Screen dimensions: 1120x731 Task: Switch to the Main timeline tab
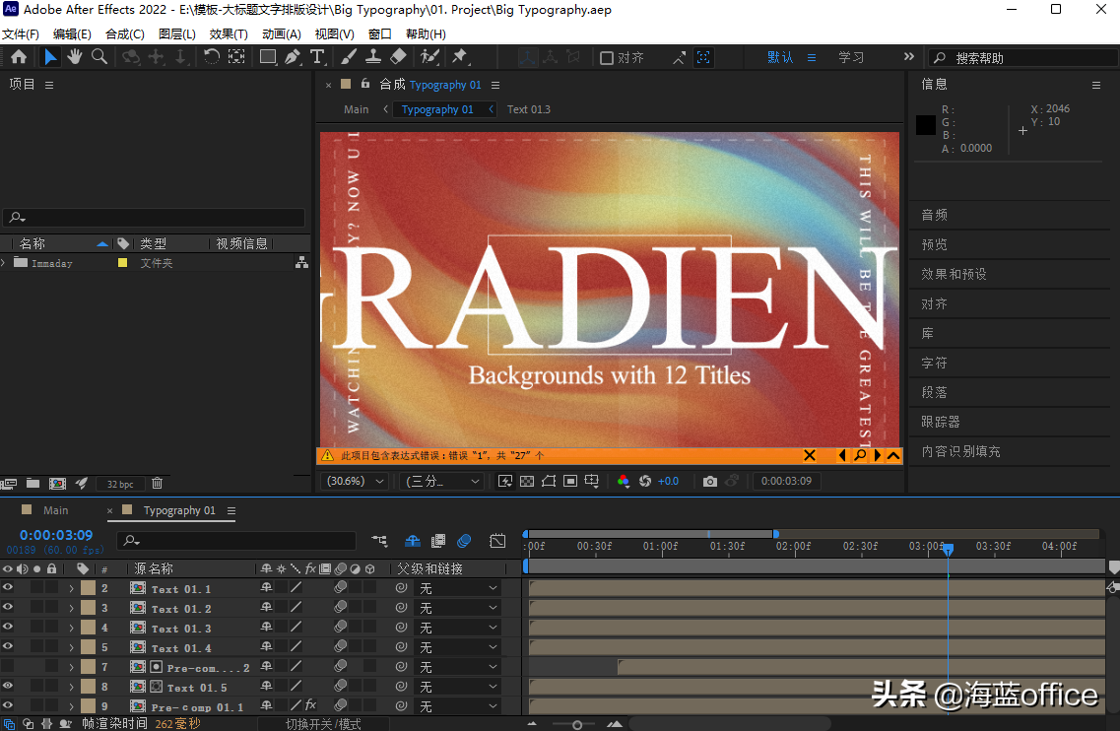coord(56,510)
